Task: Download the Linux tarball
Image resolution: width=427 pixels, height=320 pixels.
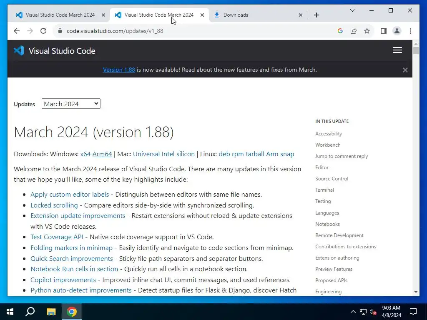Action: 255,154
